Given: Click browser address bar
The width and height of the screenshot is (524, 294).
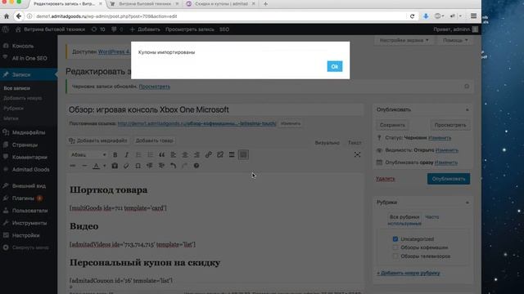Looking at the screenshot, I should [220, 16].
